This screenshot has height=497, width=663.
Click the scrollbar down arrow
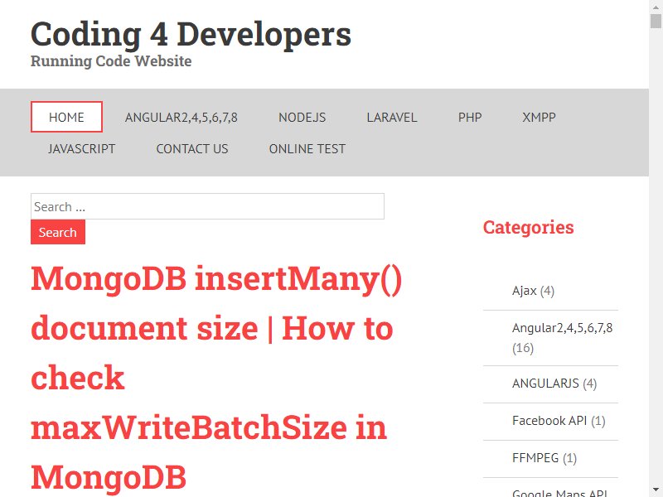pyautogui.click(x=656, y=490)
